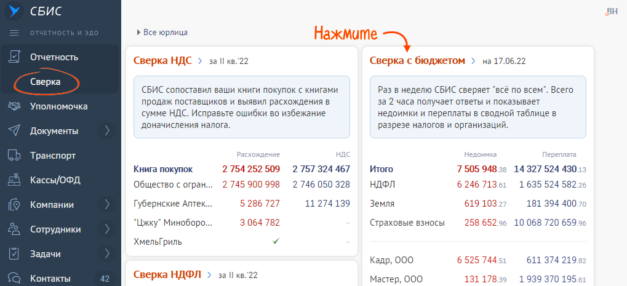Click the Уполномочка handshake icon
This screenshot has width=627, height=286.
point(14,106)
